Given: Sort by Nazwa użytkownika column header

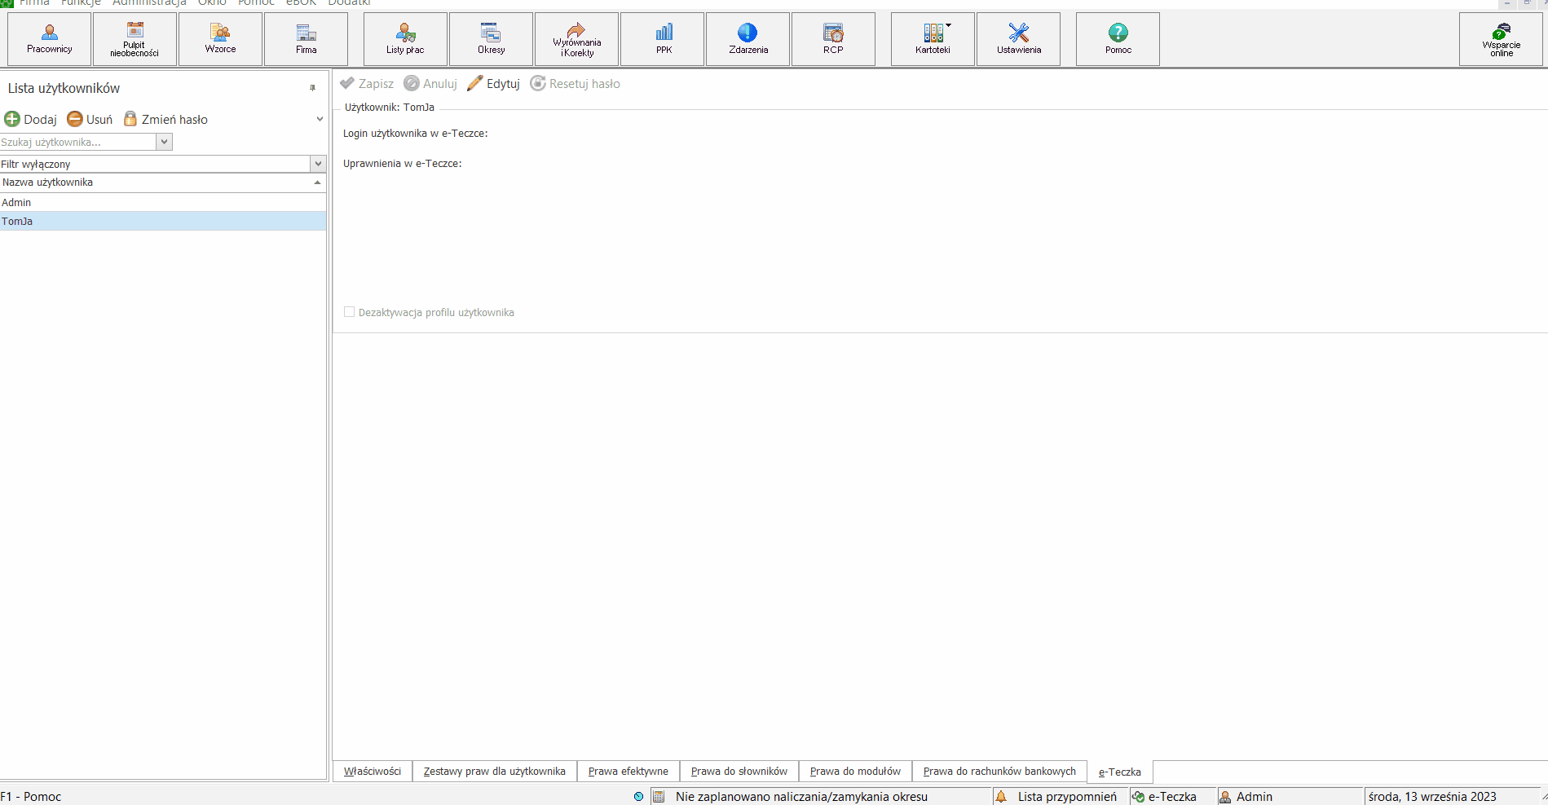Looking at the screenshot, I should click(163, 183).
